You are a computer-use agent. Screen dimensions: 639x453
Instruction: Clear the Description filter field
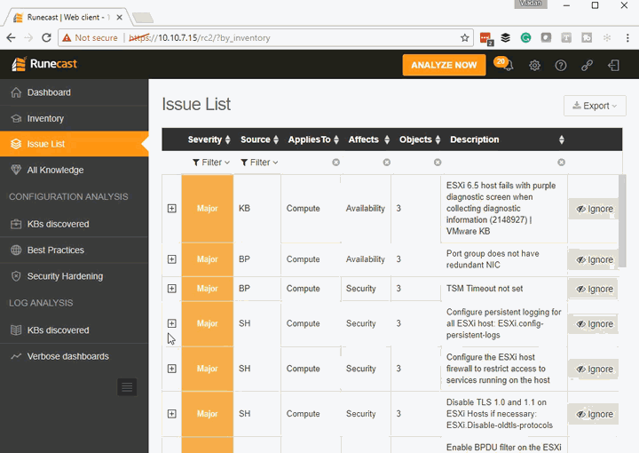[x=561, y=163]
